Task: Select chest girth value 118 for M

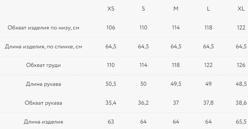Action: pyautogui.click(x=176, y=65)
